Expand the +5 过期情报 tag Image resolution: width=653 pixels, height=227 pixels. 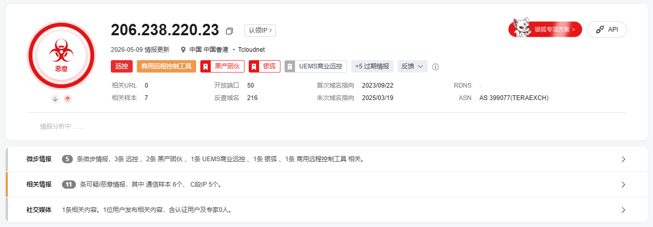click(372, 66)
